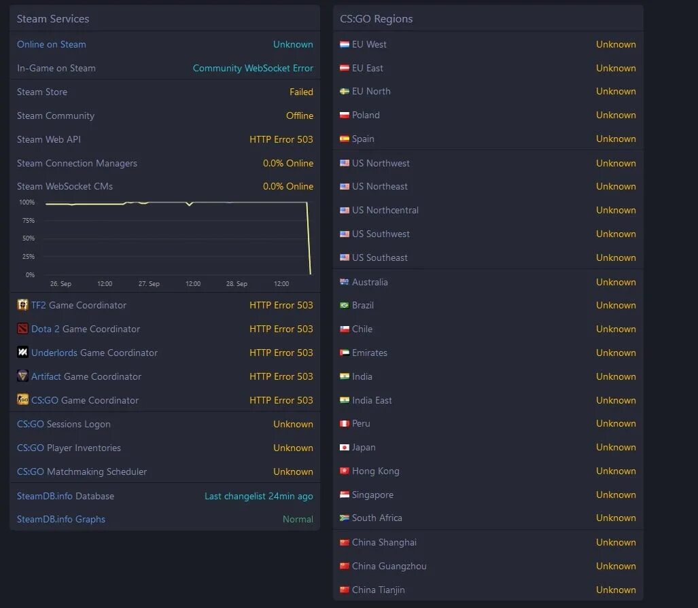Click the Australia flag icon
Image resolution: width=698 pixels, height=608 pixels.
[344, 282]
